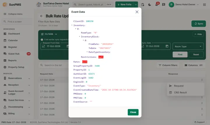The width and height of the screenshot is (210, 125).
Task: Go back with the arrow icon
Action: tap(41, 16)
